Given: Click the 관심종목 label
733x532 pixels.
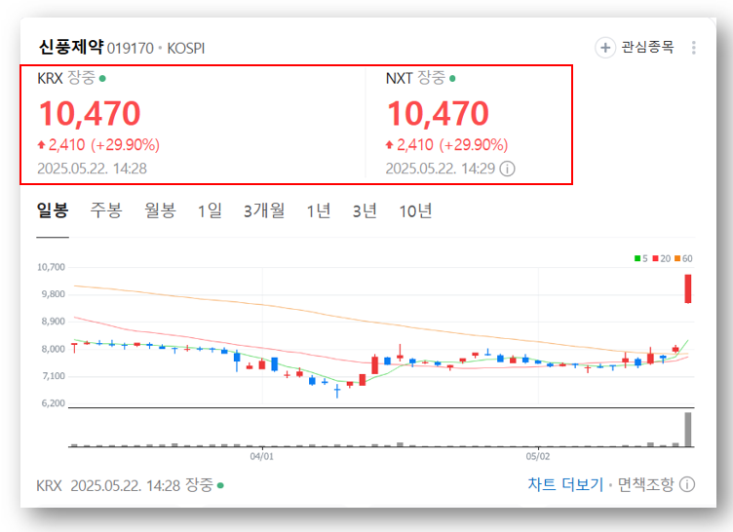Looking at the screenshot, I should tap(647, 47).
